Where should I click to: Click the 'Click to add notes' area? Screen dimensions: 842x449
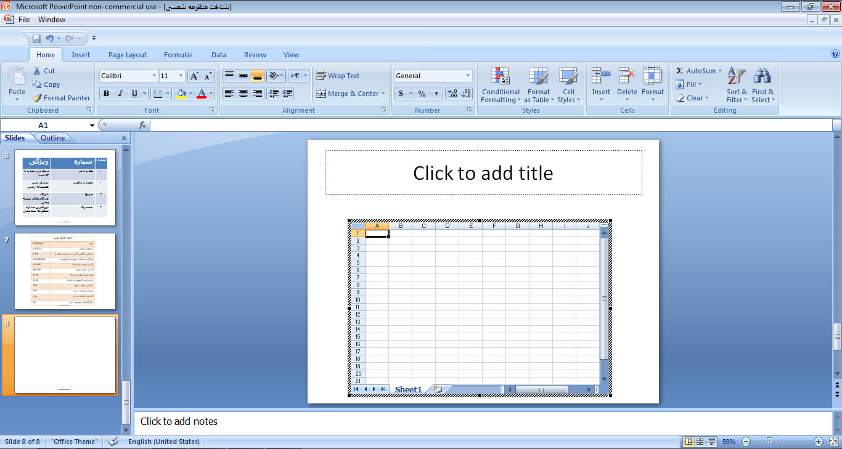pos(483,421)
